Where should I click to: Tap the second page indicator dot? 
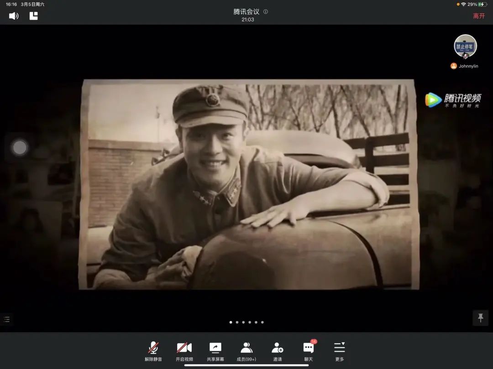point(237,322)
